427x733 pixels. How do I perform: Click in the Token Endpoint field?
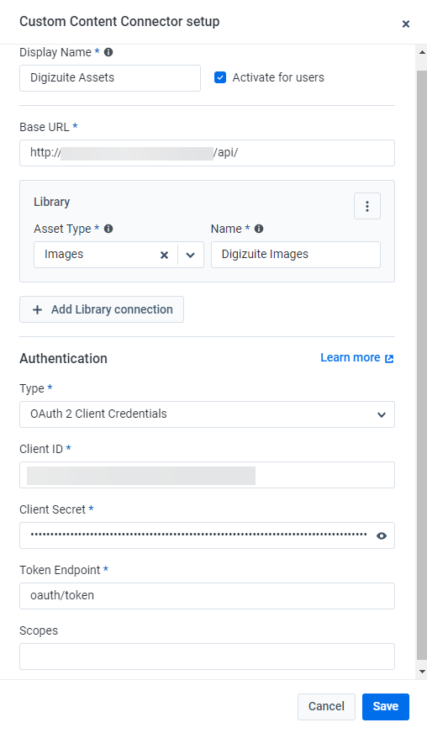click(207, 595)
